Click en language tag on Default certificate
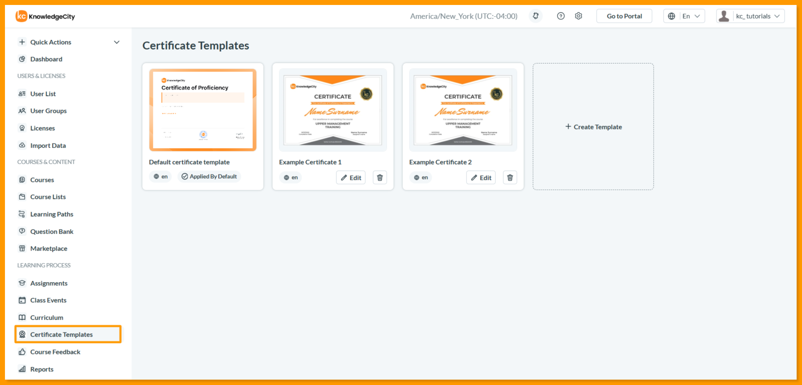Screen dimensions: 802x385 (160, 177)
